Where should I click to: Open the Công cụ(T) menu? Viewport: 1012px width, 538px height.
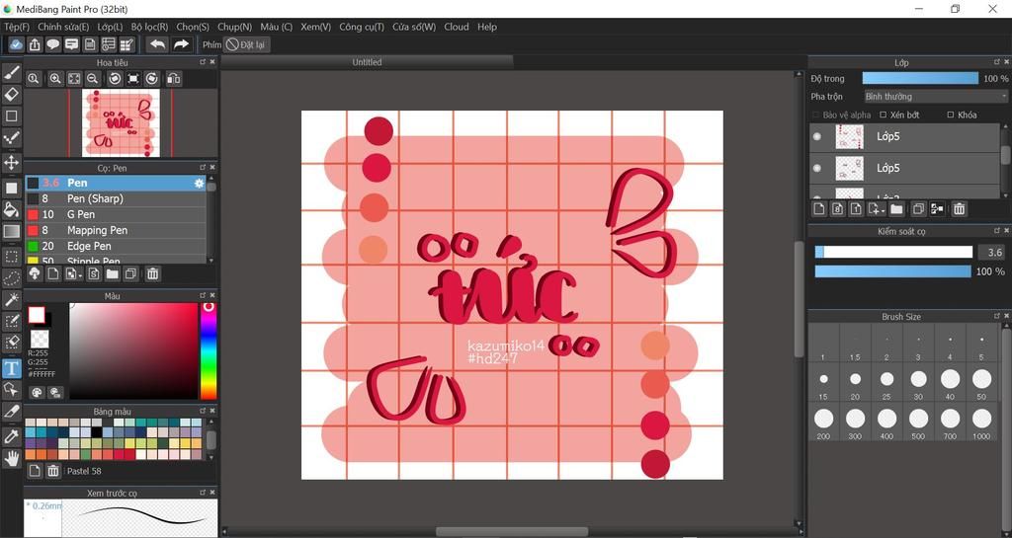tap(362, 27)
